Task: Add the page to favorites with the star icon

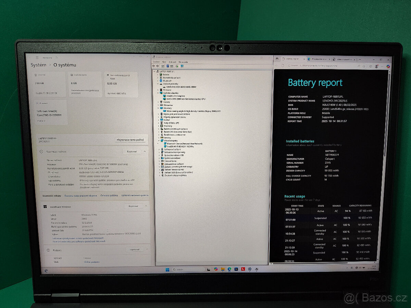Action: click(364, 66)
